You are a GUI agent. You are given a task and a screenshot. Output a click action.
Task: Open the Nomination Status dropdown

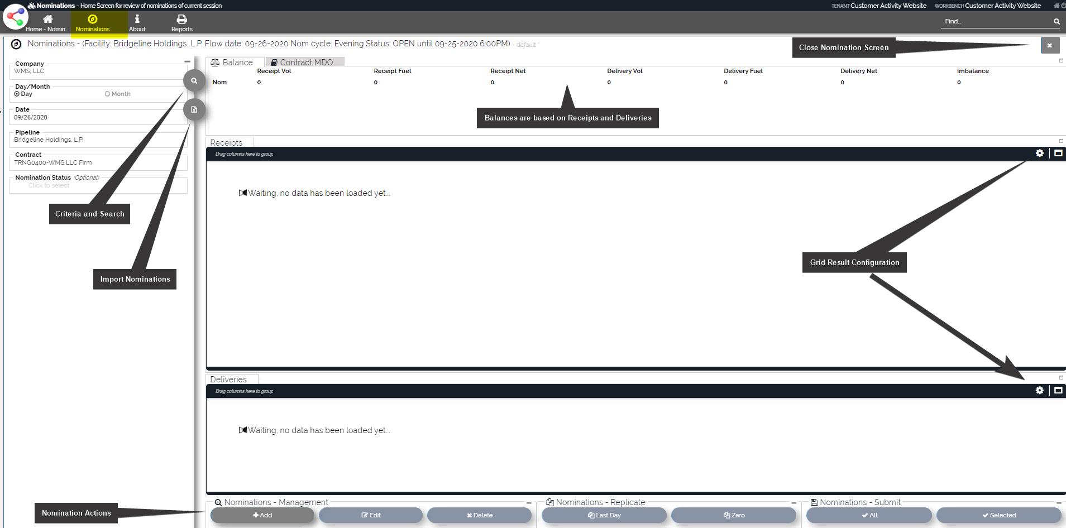click(98, 185)
